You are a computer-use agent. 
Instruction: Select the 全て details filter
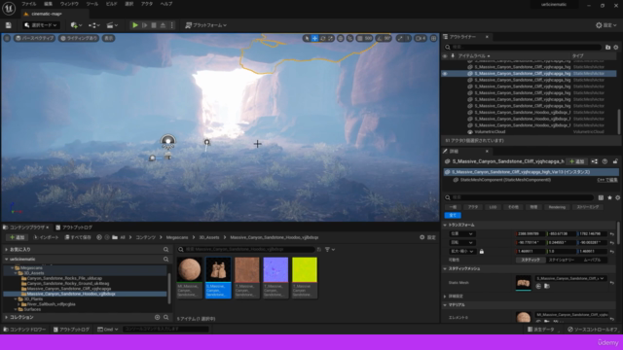tap(453, 216)
